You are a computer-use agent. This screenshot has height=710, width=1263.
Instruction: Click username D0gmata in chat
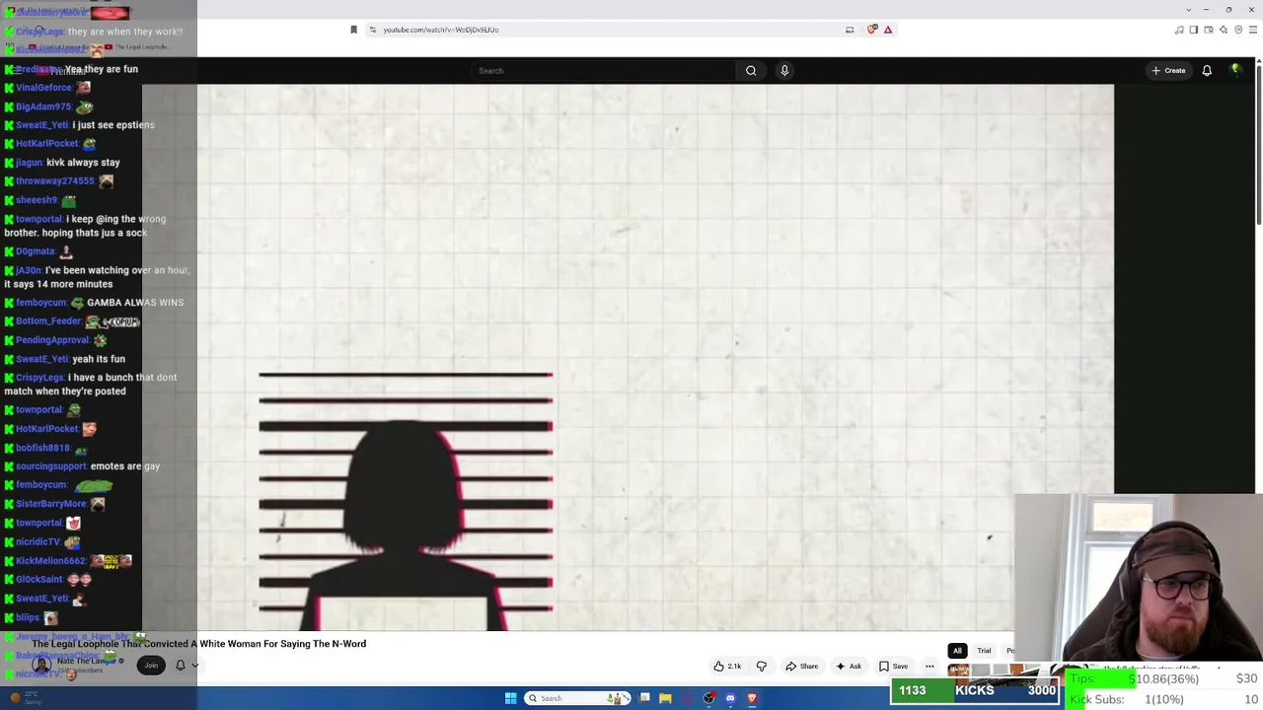point(36,251)
